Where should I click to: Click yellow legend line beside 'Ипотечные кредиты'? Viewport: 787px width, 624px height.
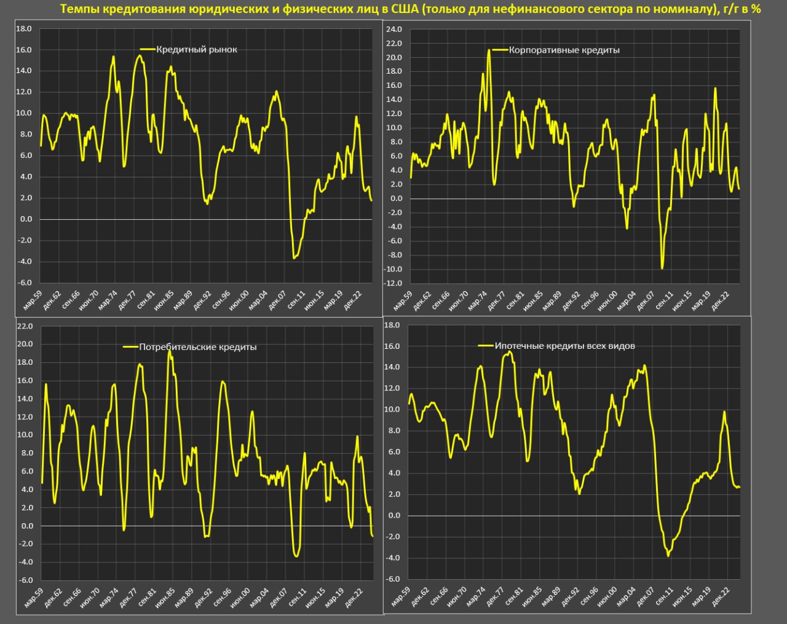pos(486,346)
